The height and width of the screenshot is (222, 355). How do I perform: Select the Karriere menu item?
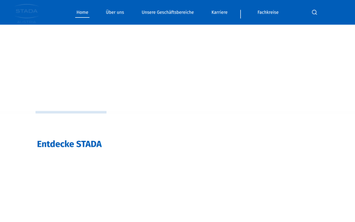point(220,12)
